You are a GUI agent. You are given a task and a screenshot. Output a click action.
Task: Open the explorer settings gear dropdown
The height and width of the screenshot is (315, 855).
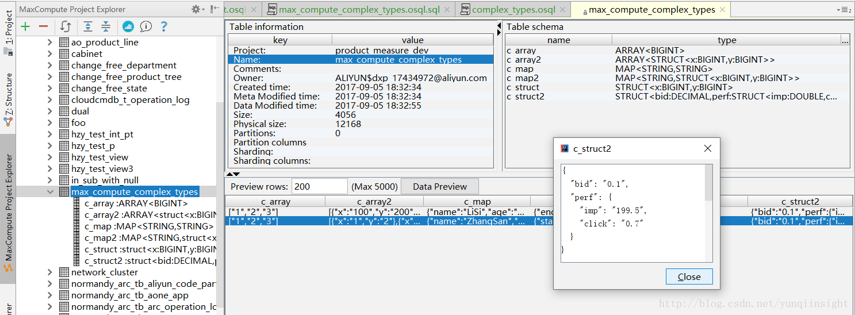[198, 9]
